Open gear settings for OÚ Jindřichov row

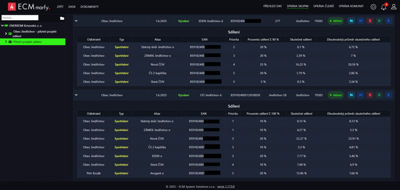point(379,95)
